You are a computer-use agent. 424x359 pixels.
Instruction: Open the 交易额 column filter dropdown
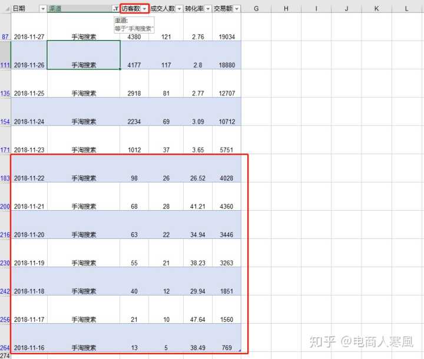click(x=237, y=9)
